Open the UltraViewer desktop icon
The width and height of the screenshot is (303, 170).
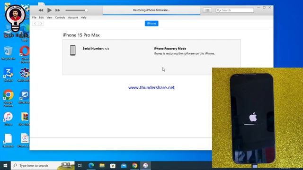coord(24,97)
